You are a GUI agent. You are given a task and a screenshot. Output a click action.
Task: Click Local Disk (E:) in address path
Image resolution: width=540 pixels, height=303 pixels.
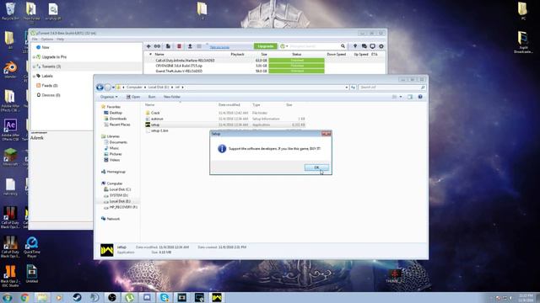pyautogui.click(x=159, y=88)
